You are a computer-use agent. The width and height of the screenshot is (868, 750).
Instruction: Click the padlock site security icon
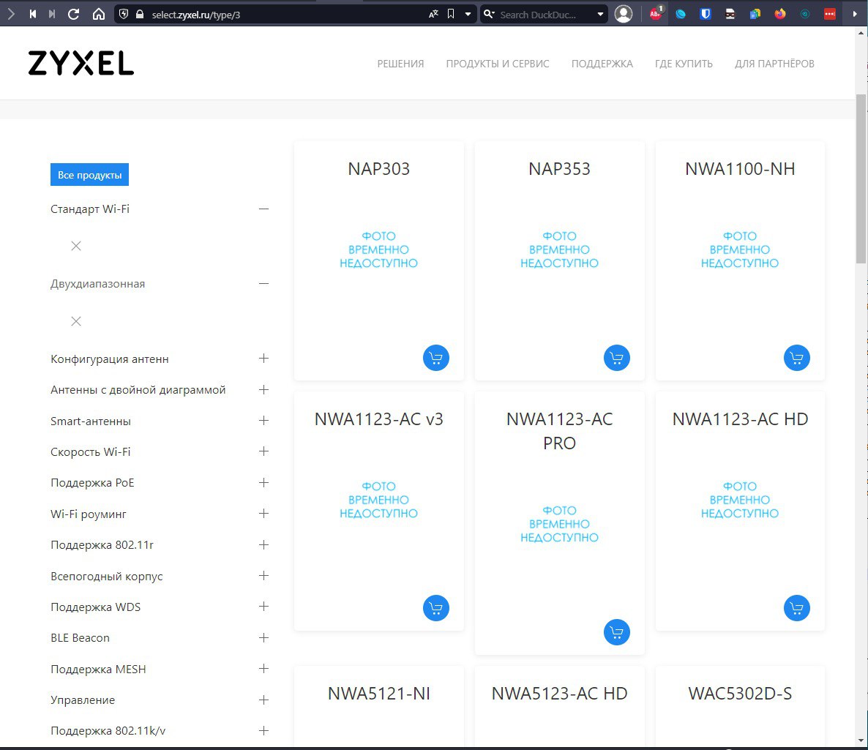click(x=140, y=15)
